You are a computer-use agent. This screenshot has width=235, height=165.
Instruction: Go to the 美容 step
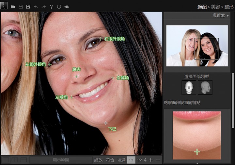[215, 7]
